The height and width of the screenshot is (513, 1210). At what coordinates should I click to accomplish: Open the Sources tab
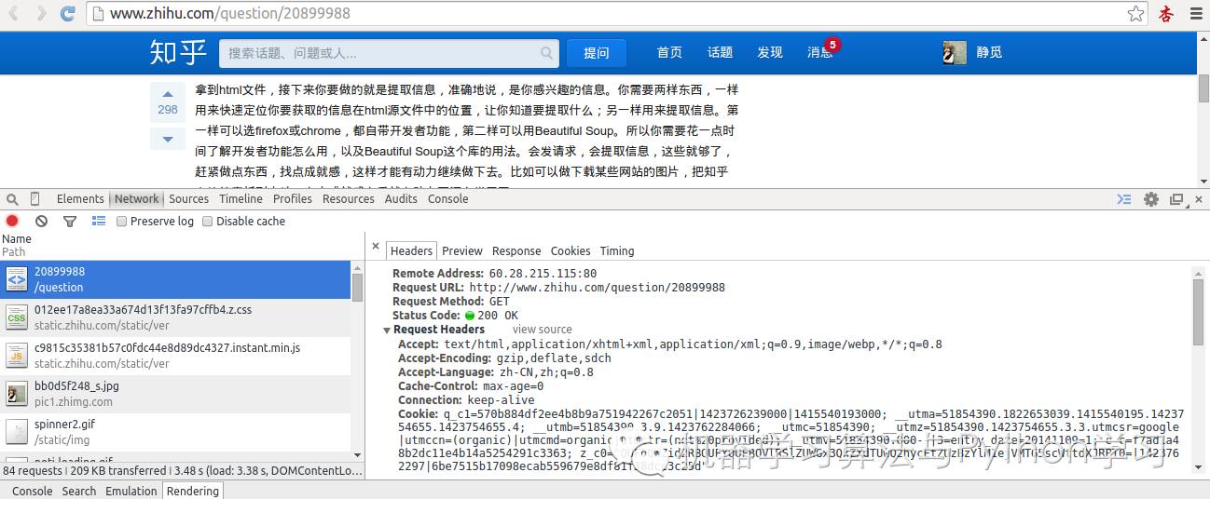[x=188, y=199]
